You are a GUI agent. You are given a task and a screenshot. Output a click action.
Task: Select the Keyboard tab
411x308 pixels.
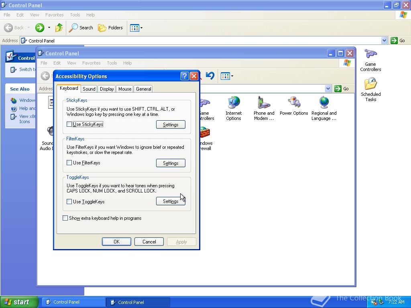click(69, 88)
